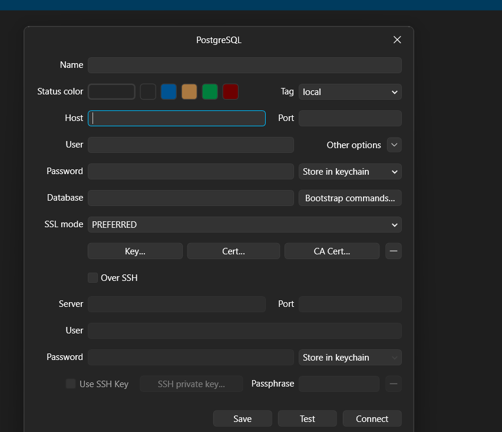Screen dimensions: 502x432
Task: Open SSL mode dropdown showing PREFERRED
Action: click(245, 224)
